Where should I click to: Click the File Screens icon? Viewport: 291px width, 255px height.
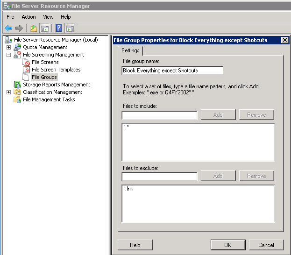tap(26, 62)
